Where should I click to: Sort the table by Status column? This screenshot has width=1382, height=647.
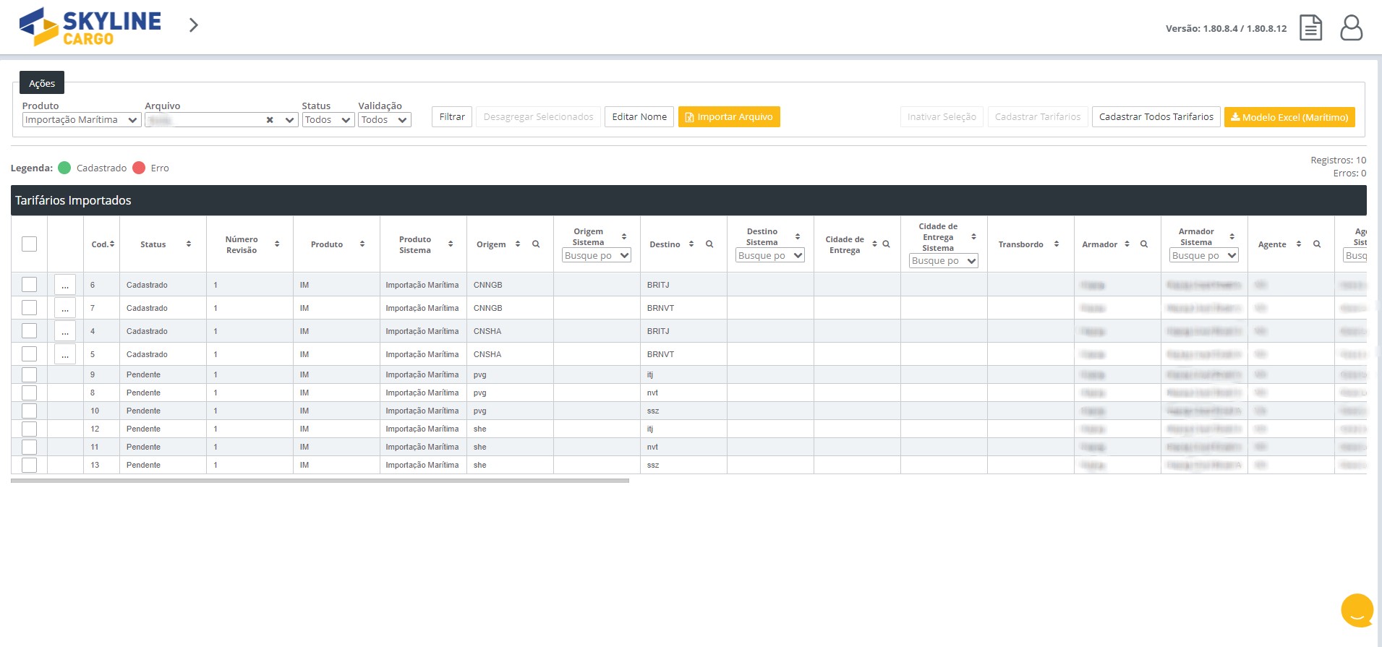coord(189,244)
